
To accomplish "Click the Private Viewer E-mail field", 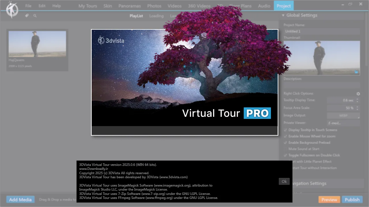I will coord(343,123).
